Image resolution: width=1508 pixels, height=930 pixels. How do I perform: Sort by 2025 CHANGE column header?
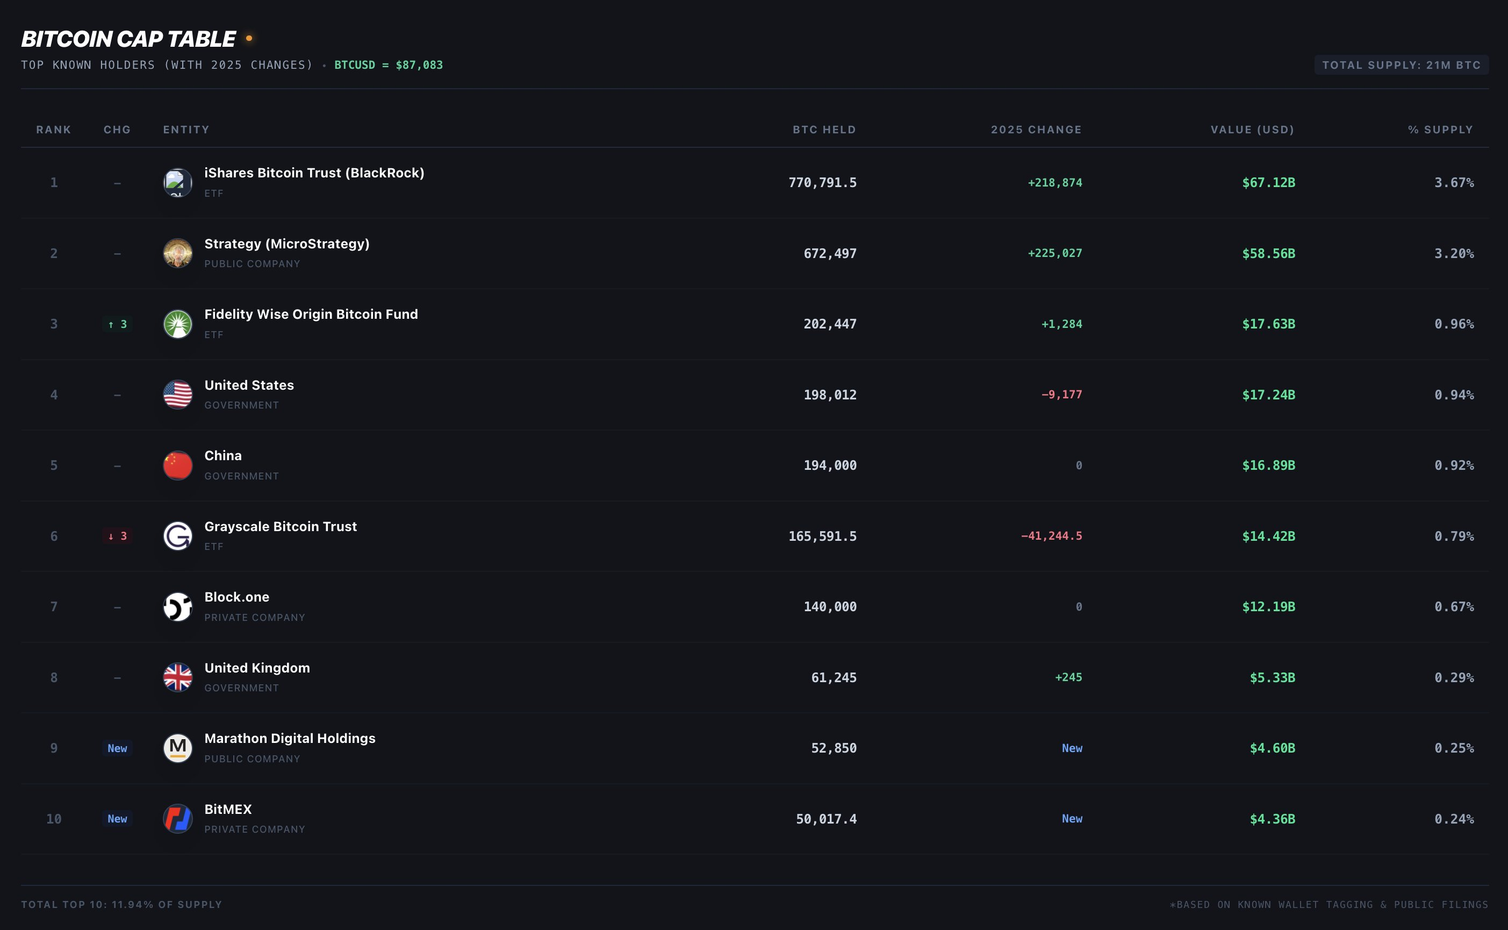(1036, 130)
